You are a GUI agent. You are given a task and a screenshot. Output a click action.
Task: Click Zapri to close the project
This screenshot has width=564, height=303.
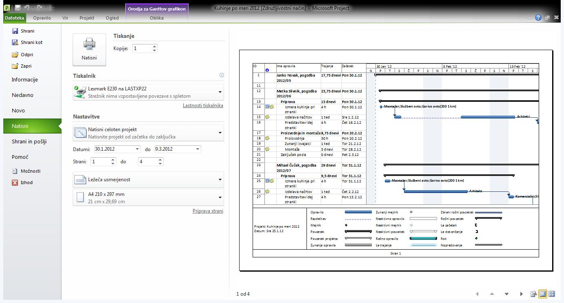tap(22, 66)
